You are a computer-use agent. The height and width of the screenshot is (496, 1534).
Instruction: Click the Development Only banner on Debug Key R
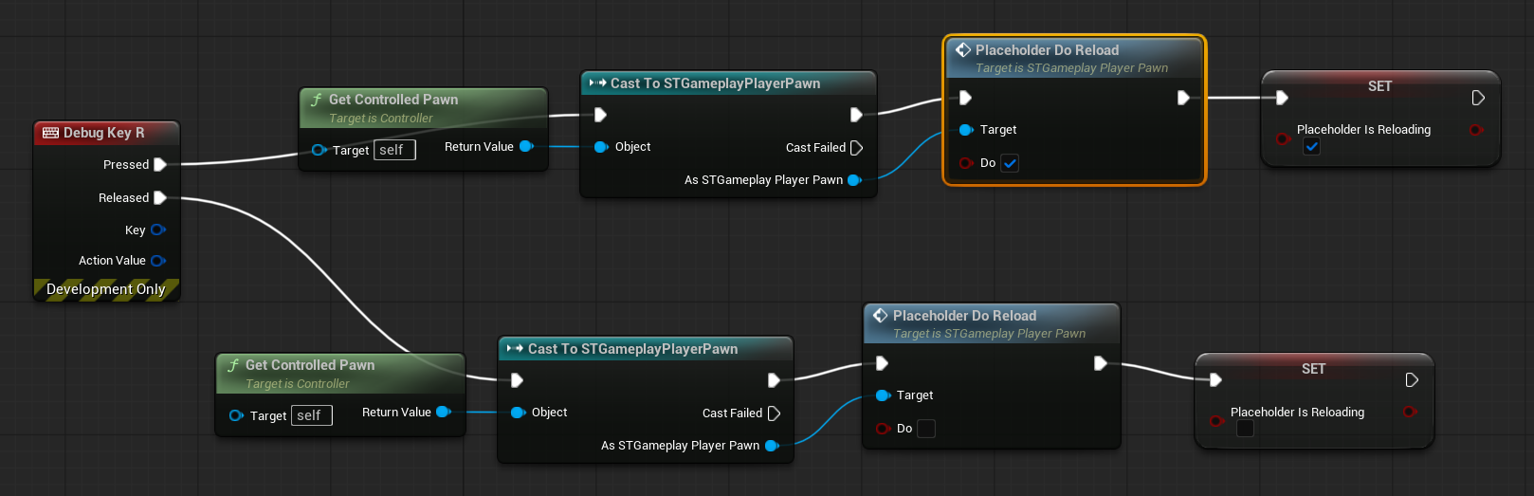(x=106, y=289)
